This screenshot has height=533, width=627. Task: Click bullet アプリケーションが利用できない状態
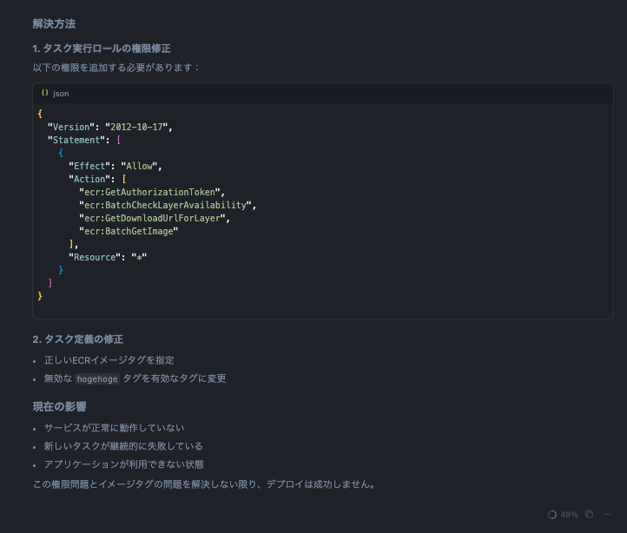124,464
